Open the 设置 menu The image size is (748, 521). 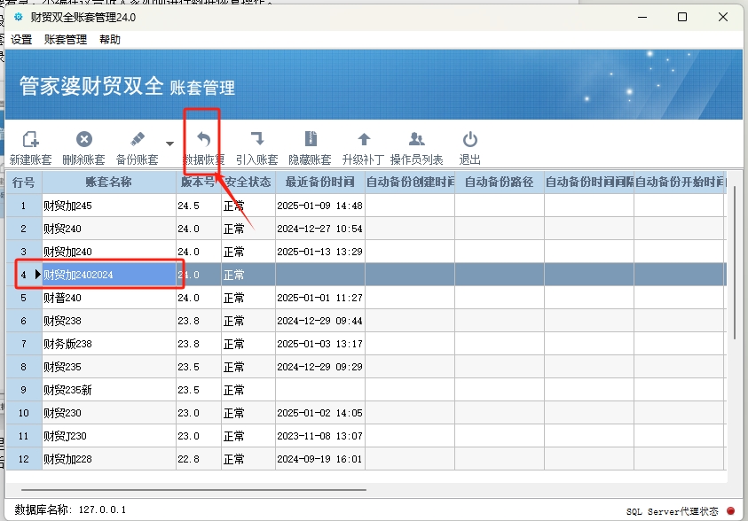tap(21, 40)
